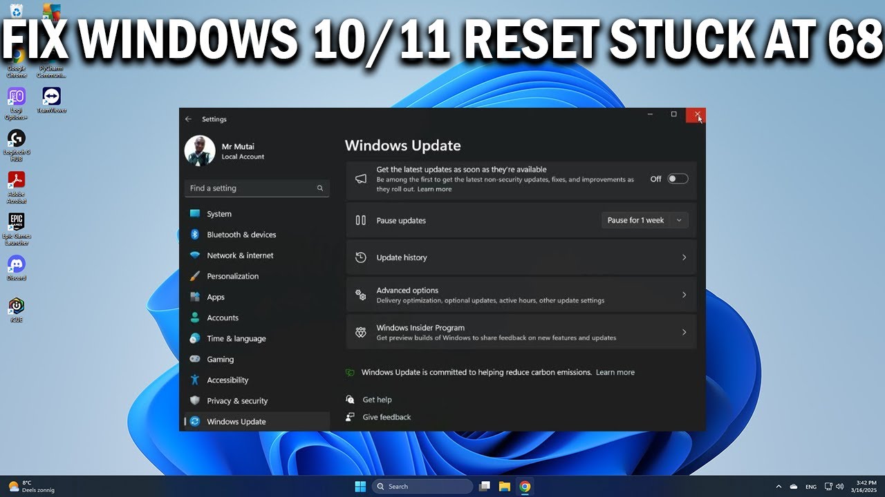This screenshot has width=885, height=497.
Task: Select Personalization in settings sidebar
Action: click(257, 276)
